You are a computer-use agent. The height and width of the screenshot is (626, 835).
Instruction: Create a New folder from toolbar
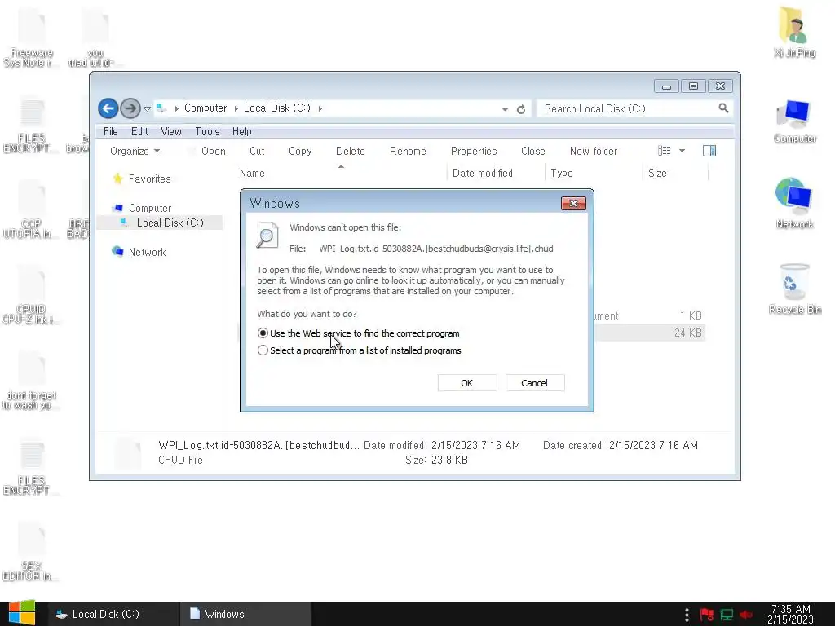coord(594,151)
